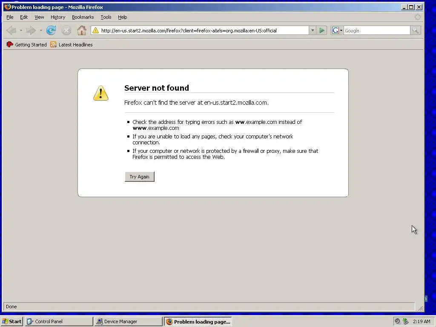Click inside the Google search box
436x327 pixels.
pos(377,31)
